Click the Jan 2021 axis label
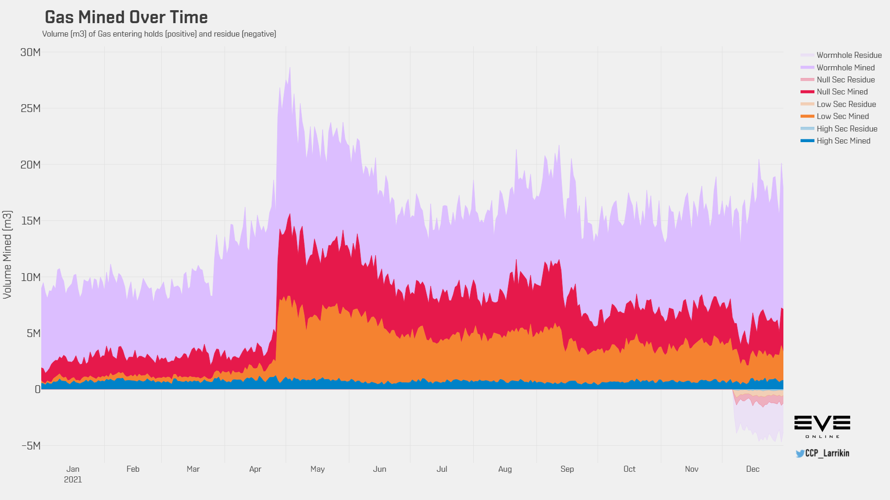890x500 pixels. click(73, 474)
